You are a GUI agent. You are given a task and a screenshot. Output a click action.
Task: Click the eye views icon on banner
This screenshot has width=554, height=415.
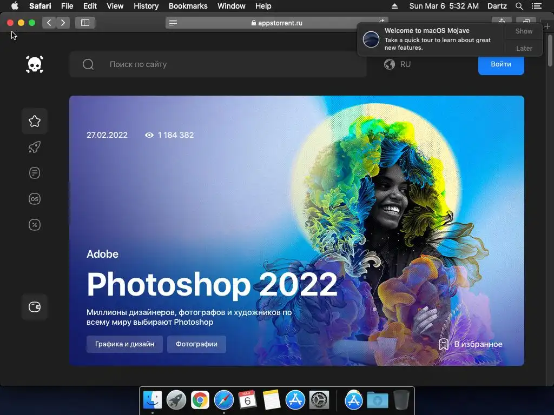(149, 135)
